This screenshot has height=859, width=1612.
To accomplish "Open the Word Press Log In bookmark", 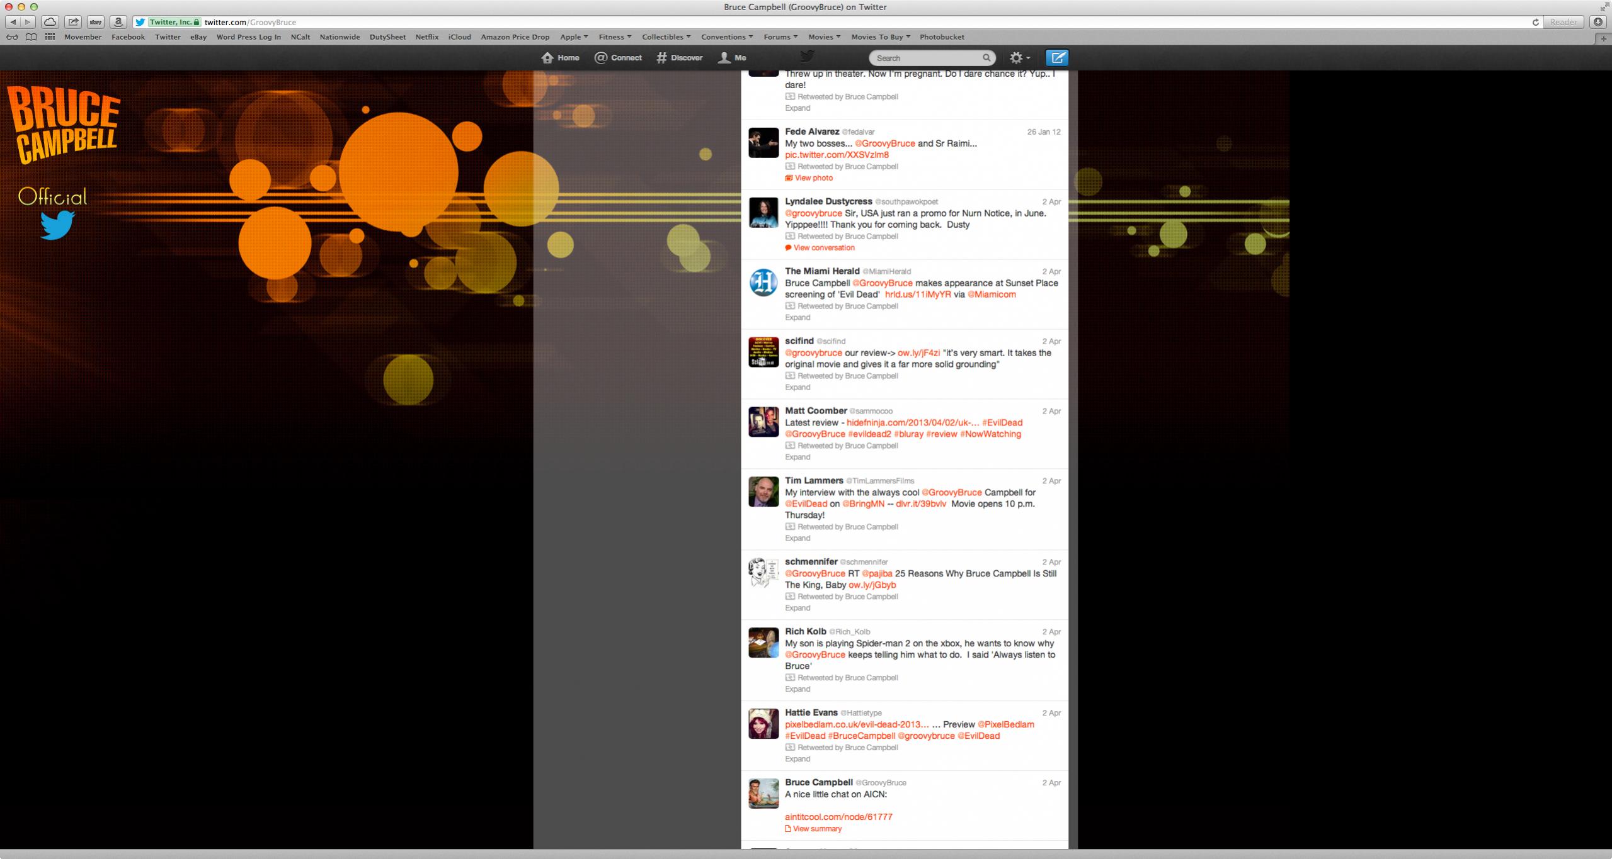I will pyautogui.click(x=248, y=37).
